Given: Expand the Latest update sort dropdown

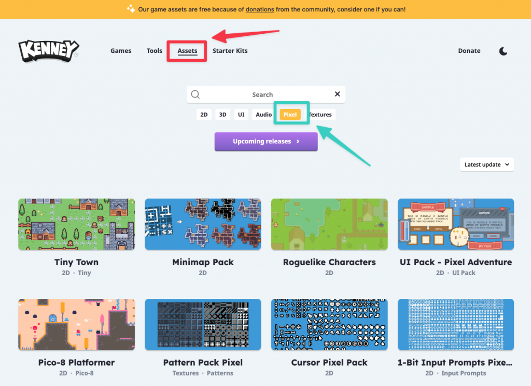Looking at the screenshot, I should coord(486,164).
